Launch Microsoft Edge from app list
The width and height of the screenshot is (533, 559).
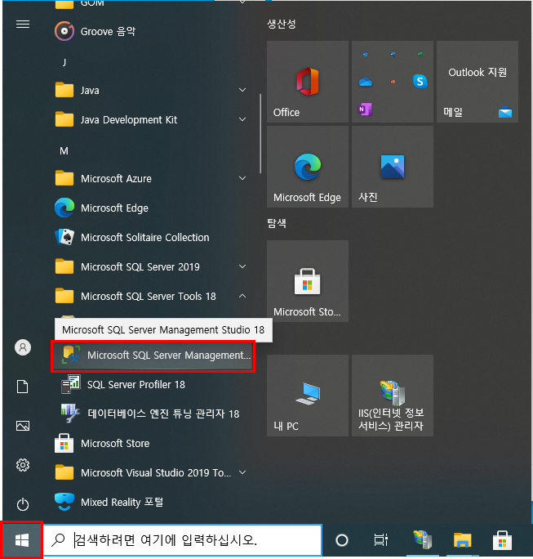point(151,208)
